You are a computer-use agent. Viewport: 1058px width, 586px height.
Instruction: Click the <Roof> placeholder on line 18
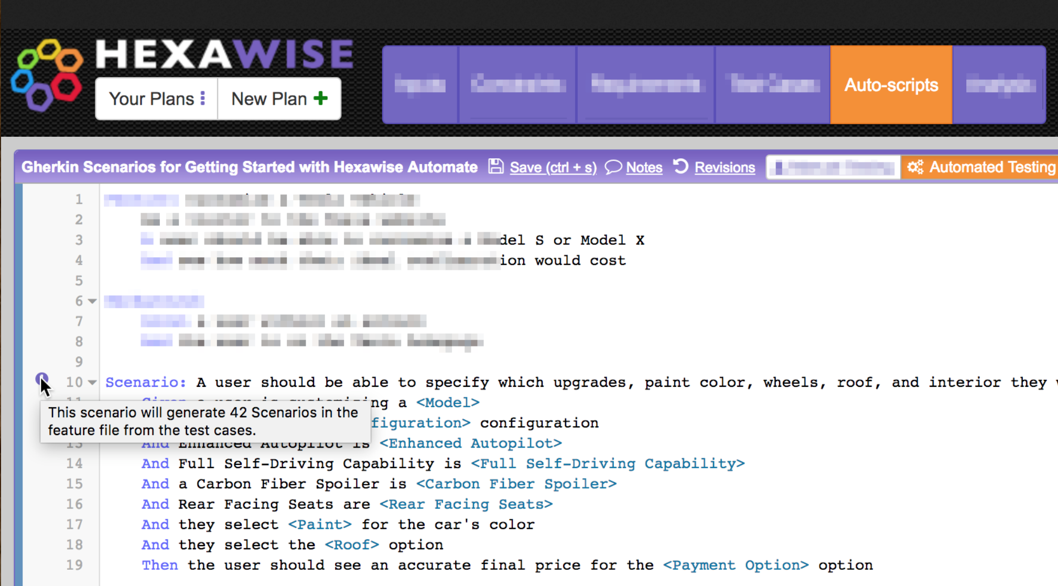(x=352, y=545)
